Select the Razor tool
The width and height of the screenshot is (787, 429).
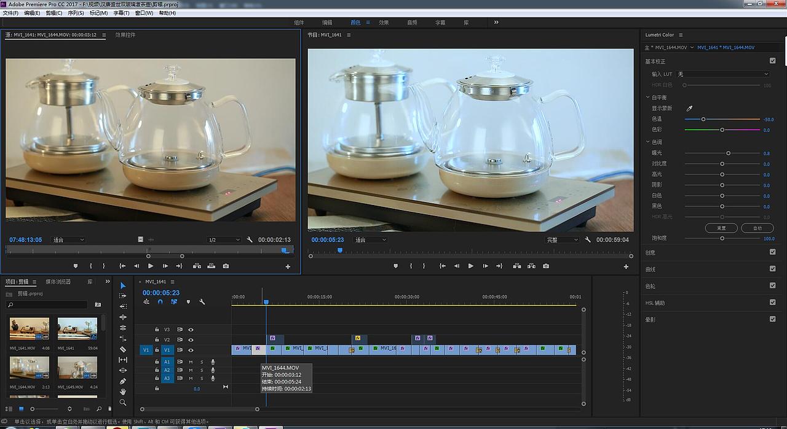(x=123, y=349)
